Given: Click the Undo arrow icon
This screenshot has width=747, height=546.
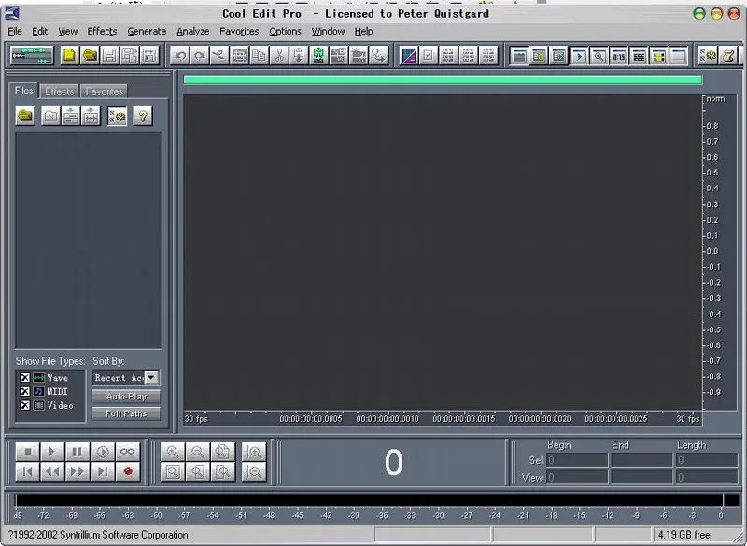Looking at the screenshot, I should point(180,56).
